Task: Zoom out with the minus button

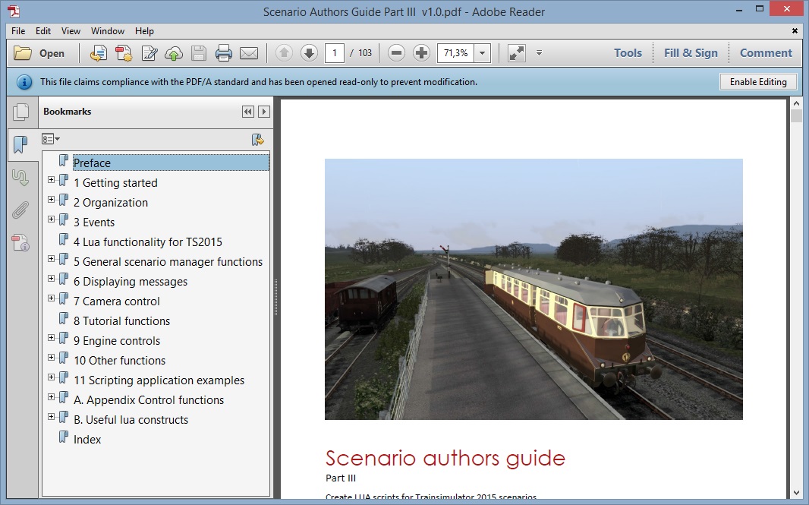Action: click(396, 52)
